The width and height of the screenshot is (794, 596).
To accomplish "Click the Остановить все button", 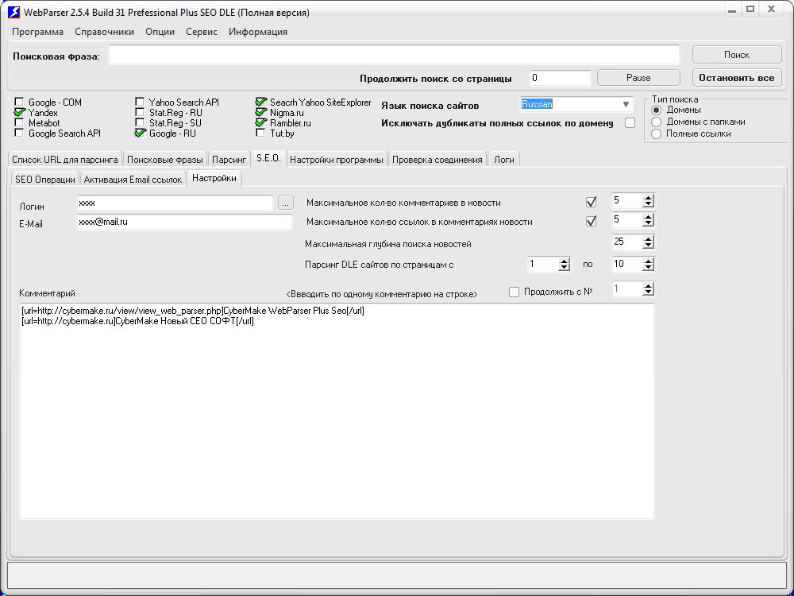I will (737, 78).
